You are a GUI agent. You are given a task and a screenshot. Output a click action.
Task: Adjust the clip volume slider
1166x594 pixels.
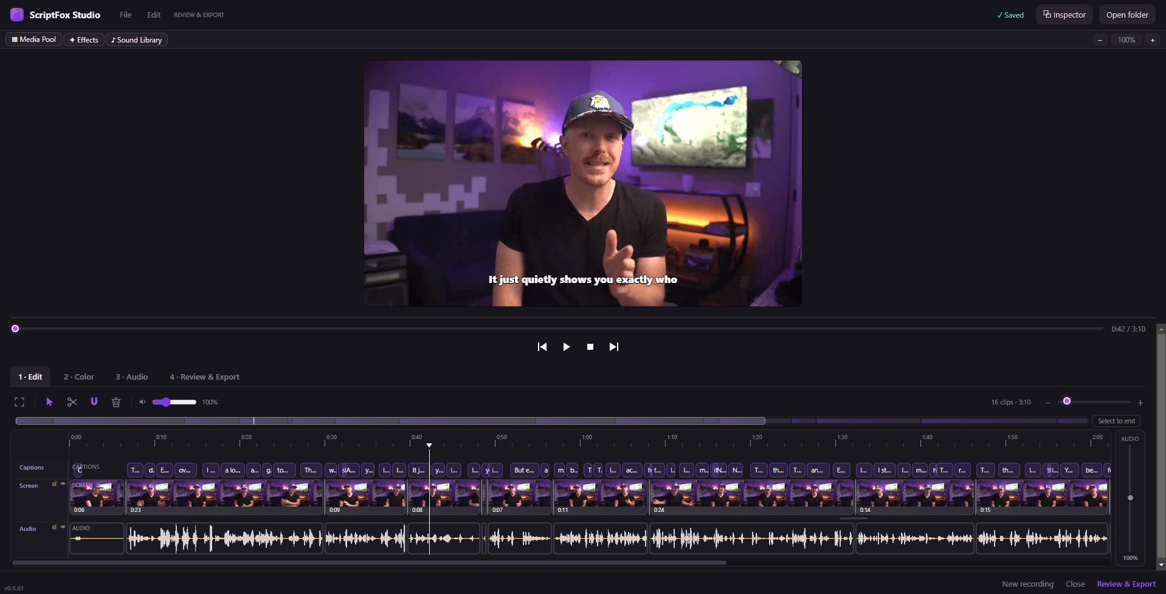pos(174,402)
